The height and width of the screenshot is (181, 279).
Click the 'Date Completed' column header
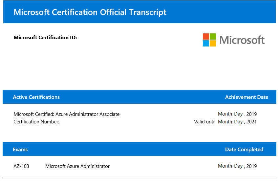tap(244, 149)
